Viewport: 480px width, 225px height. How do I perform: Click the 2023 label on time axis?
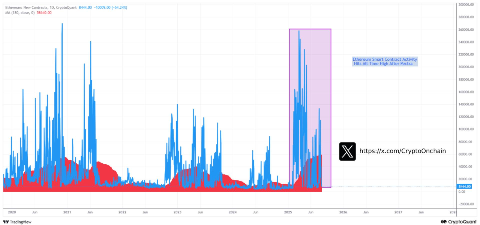(178, 212)
